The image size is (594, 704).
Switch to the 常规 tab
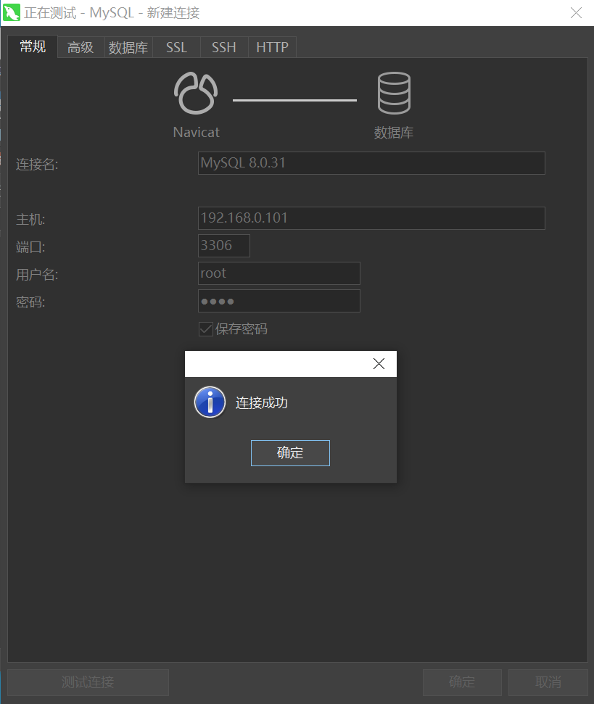tap(33, 47)
